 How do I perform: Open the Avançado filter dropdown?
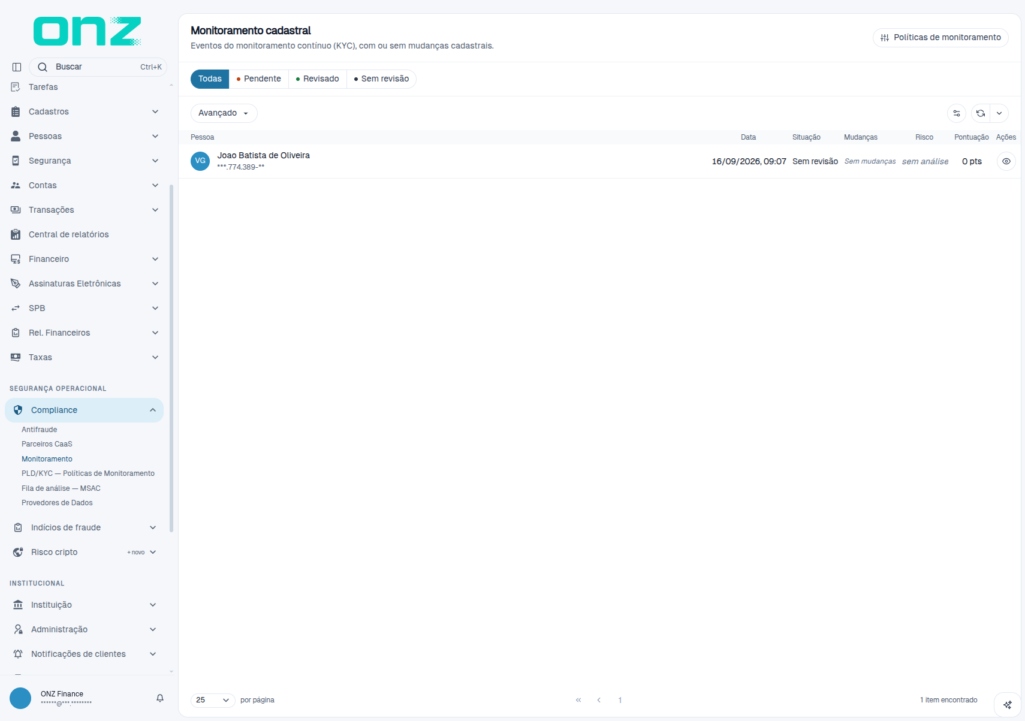click(224, 113)
